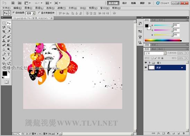This screenshot has height=136, width=190.
Task: Launch Bridge from application bar
Action: [x=13, y=3]
